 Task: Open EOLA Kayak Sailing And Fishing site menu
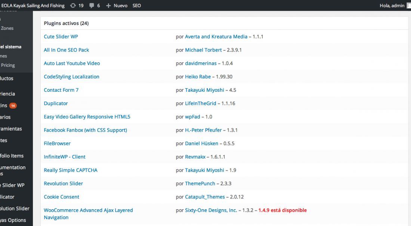33,6
